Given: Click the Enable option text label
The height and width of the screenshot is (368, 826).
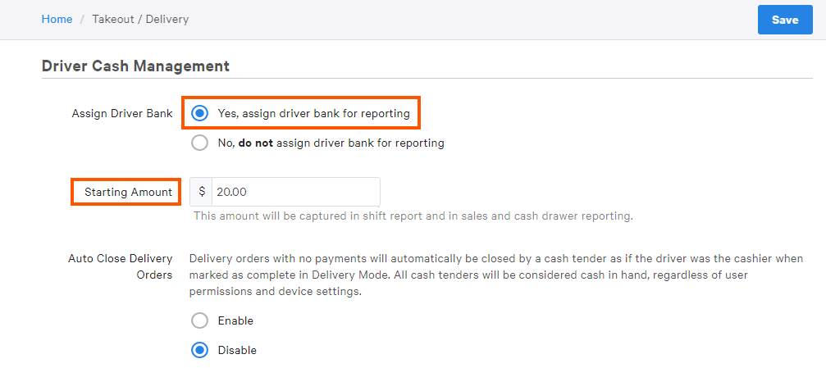Looking at the screenshot, I should click(x=235, y=320).
